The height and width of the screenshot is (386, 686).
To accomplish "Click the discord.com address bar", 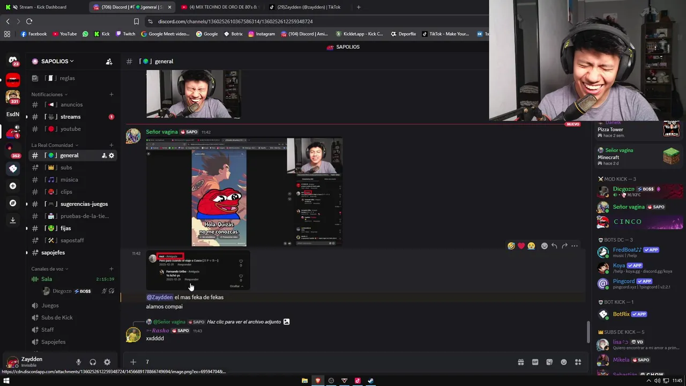I will pyautogui.click(x=316, y=21).
